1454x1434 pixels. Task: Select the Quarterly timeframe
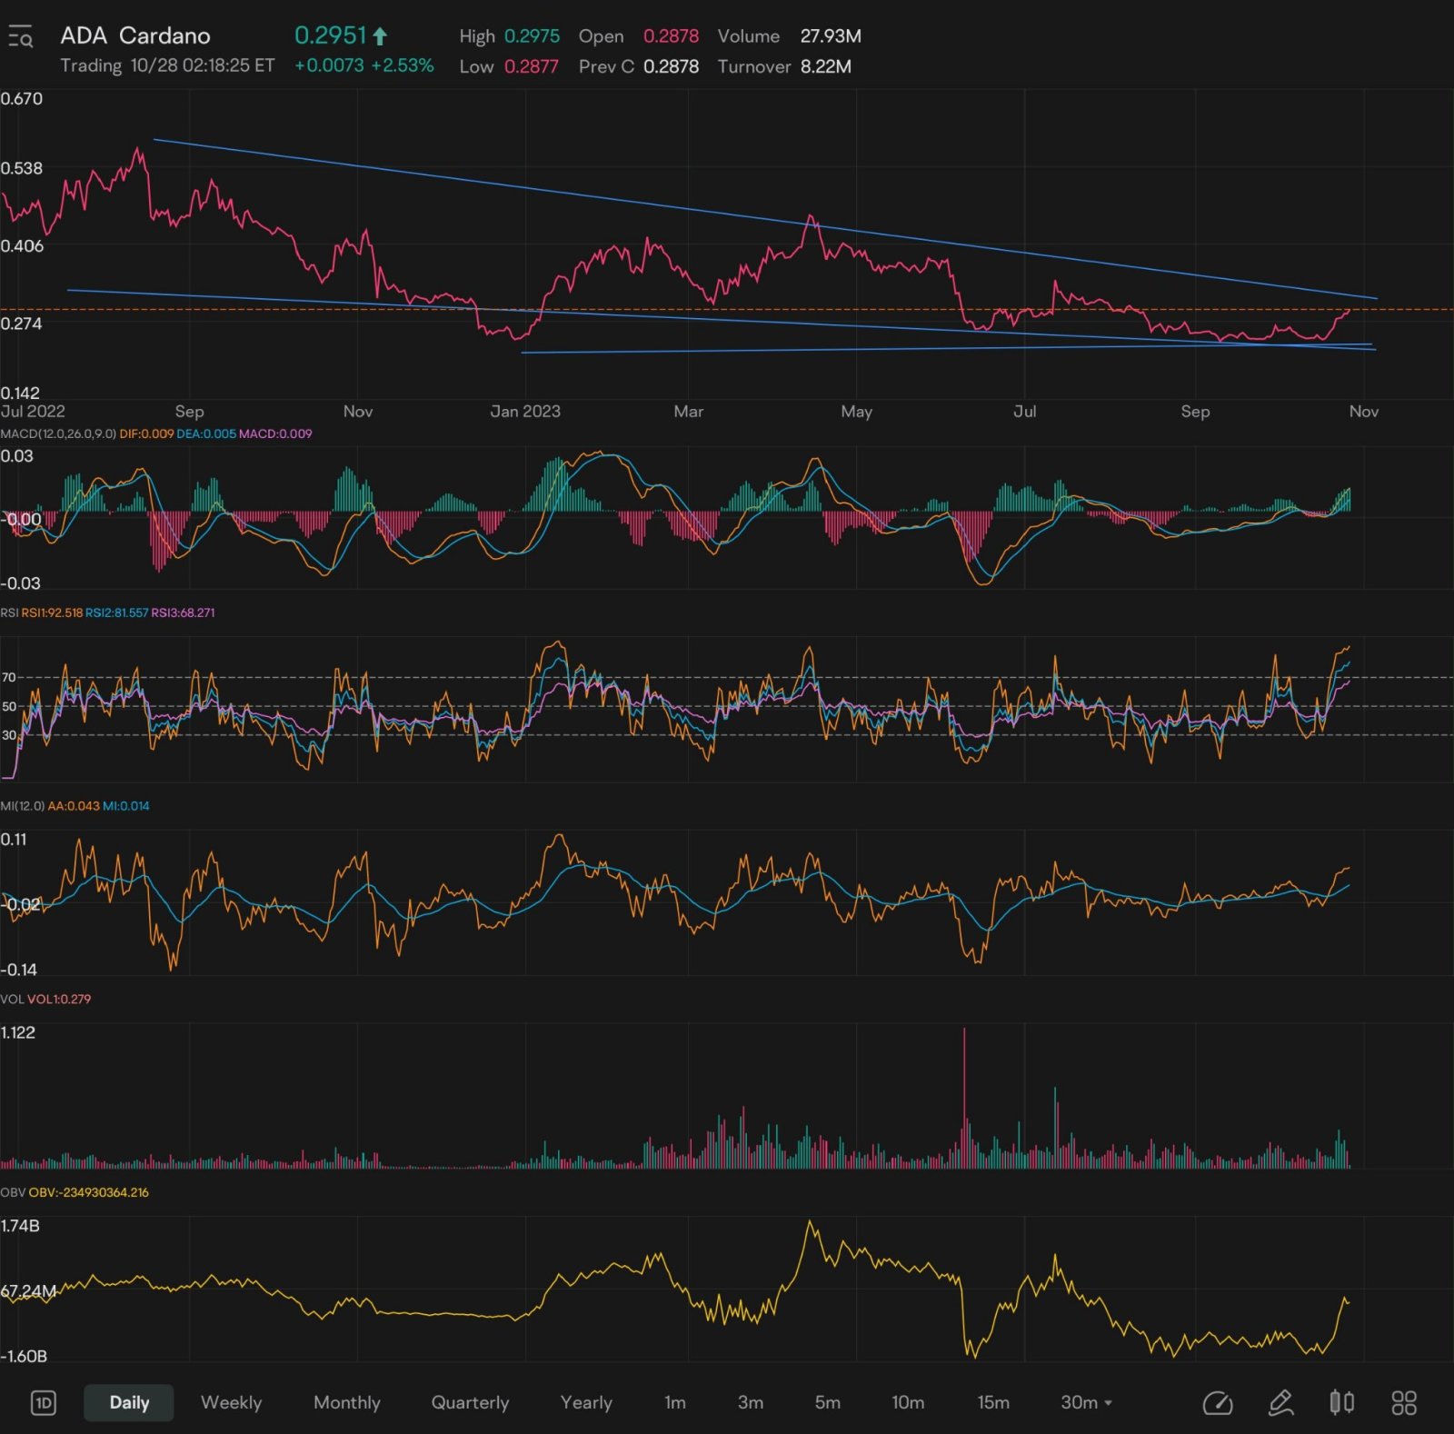tap(470, 1402)
